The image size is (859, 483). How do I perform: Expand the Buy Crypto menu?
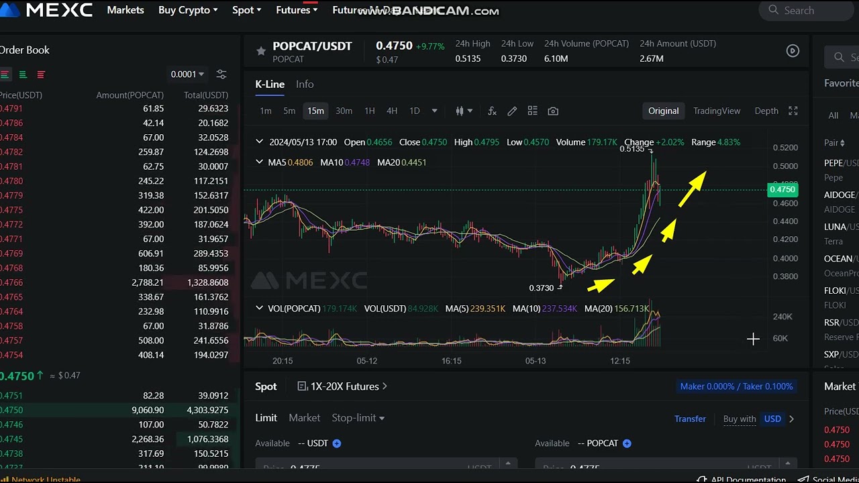[188, 10]
